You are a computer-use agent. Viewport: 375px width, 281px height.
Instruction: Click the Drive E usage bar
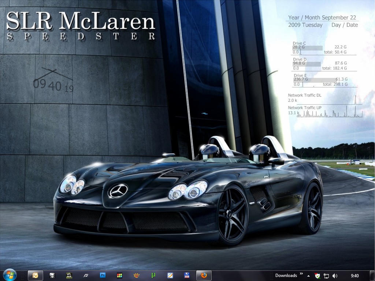[315, 80]
